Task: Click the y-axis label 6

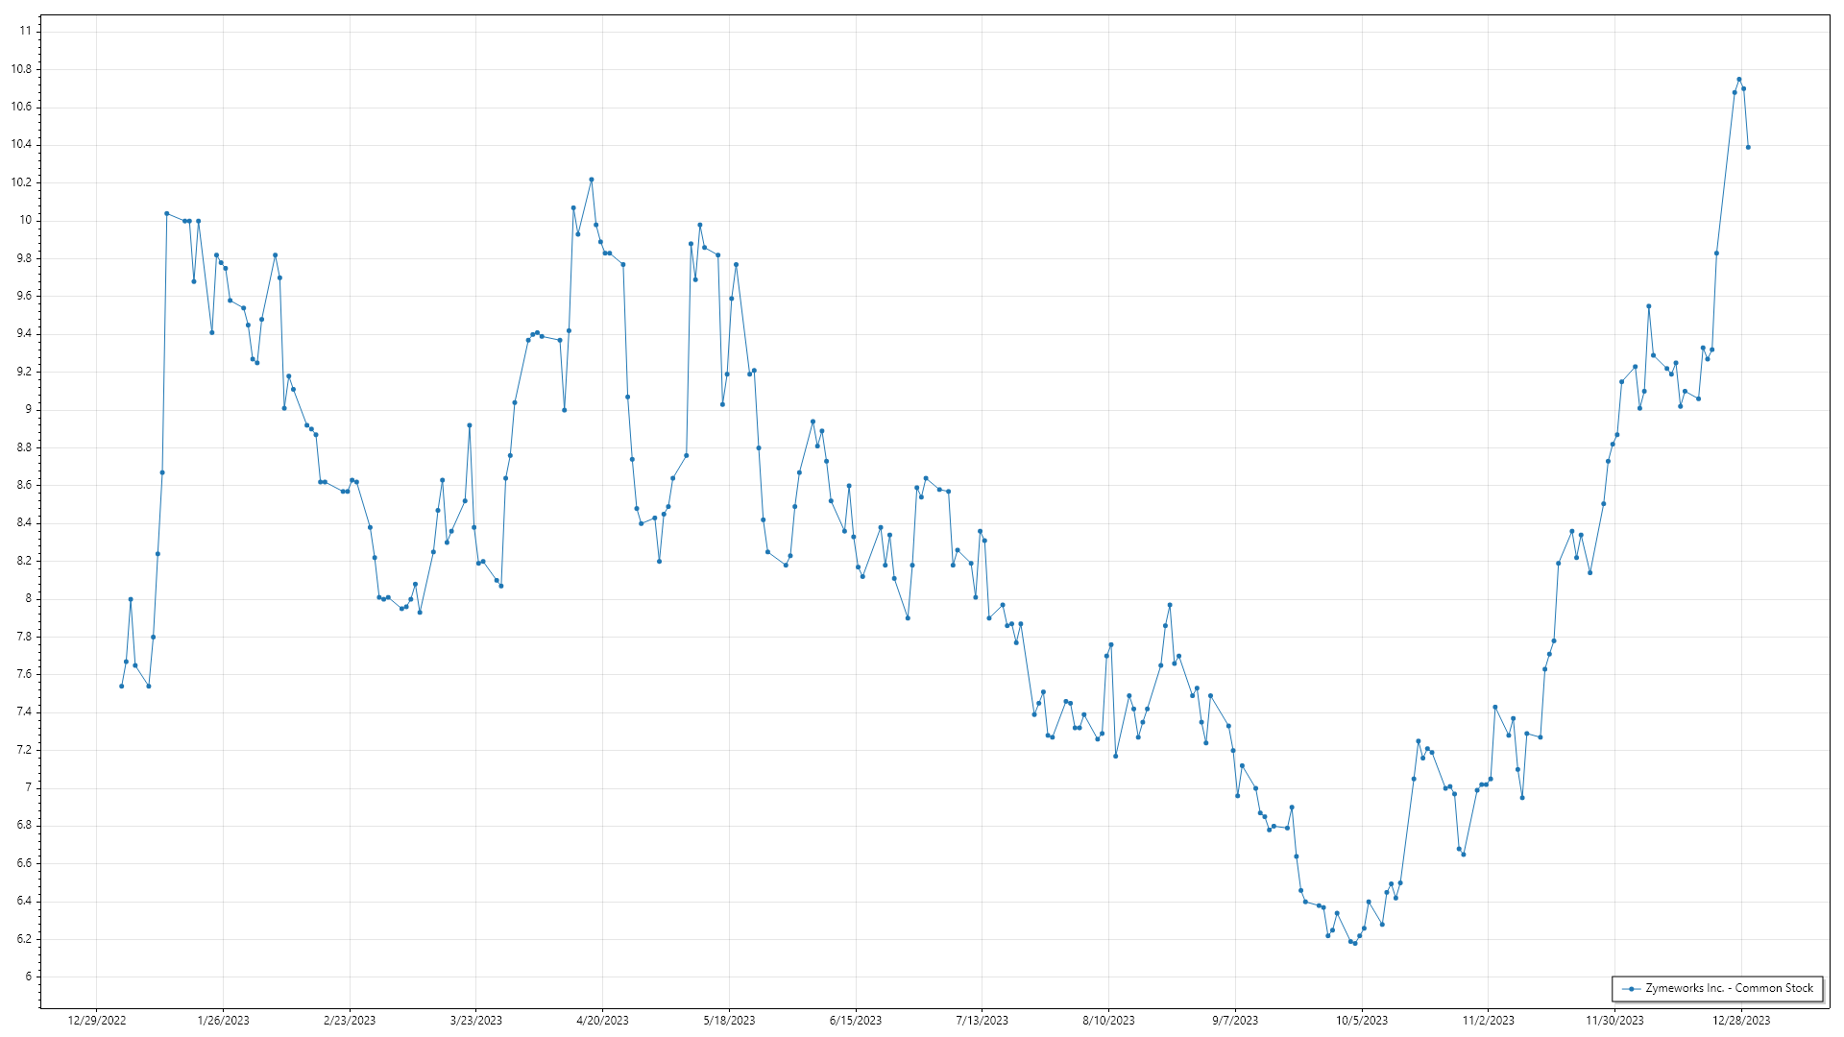Action: (x=28, y=977)
